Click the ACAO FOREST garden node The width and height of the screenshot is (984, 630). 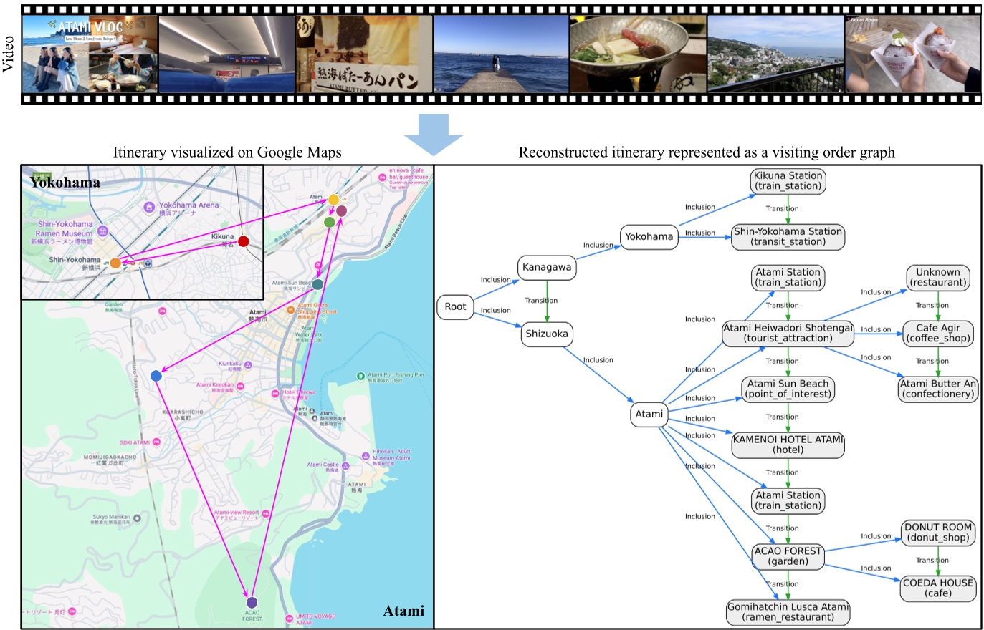pos(788,557)
